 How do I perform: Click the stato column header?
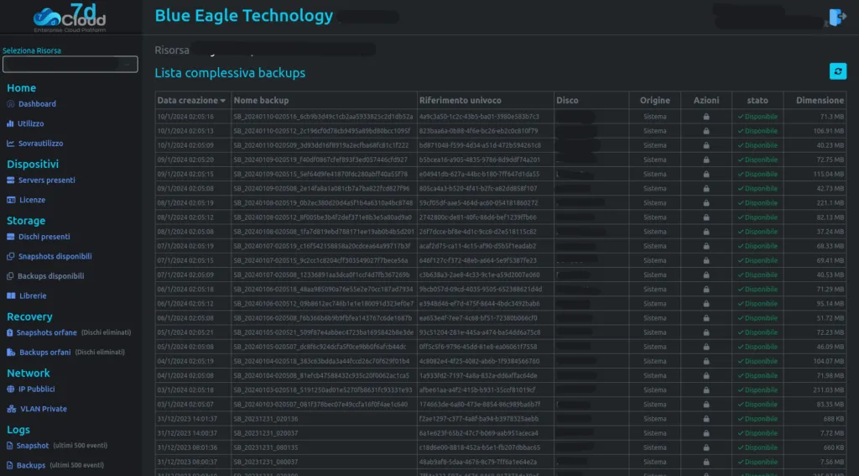click(757, 101)
